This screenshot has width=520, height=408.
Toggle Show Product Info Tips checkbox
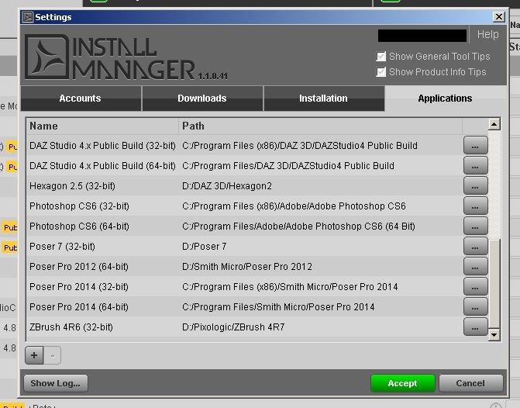[381, 71]
